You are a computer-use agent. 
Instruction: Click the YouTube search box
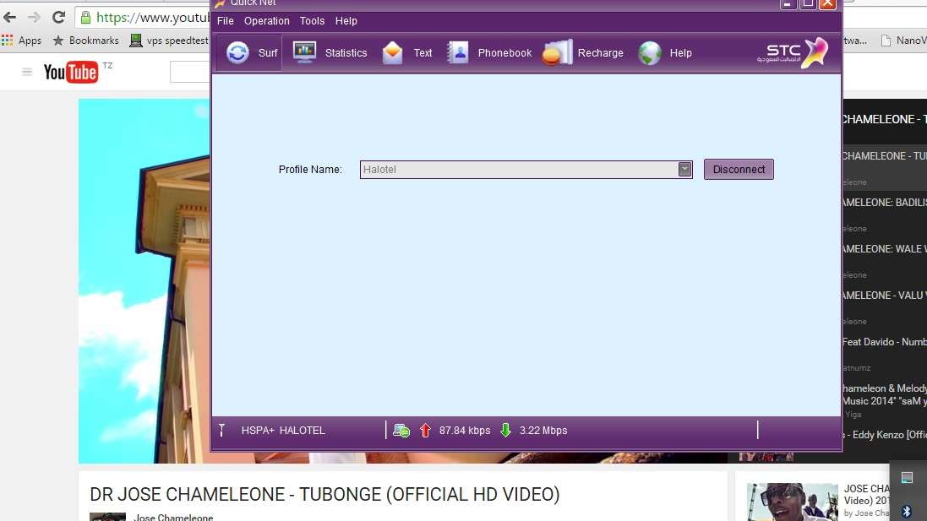190,72
